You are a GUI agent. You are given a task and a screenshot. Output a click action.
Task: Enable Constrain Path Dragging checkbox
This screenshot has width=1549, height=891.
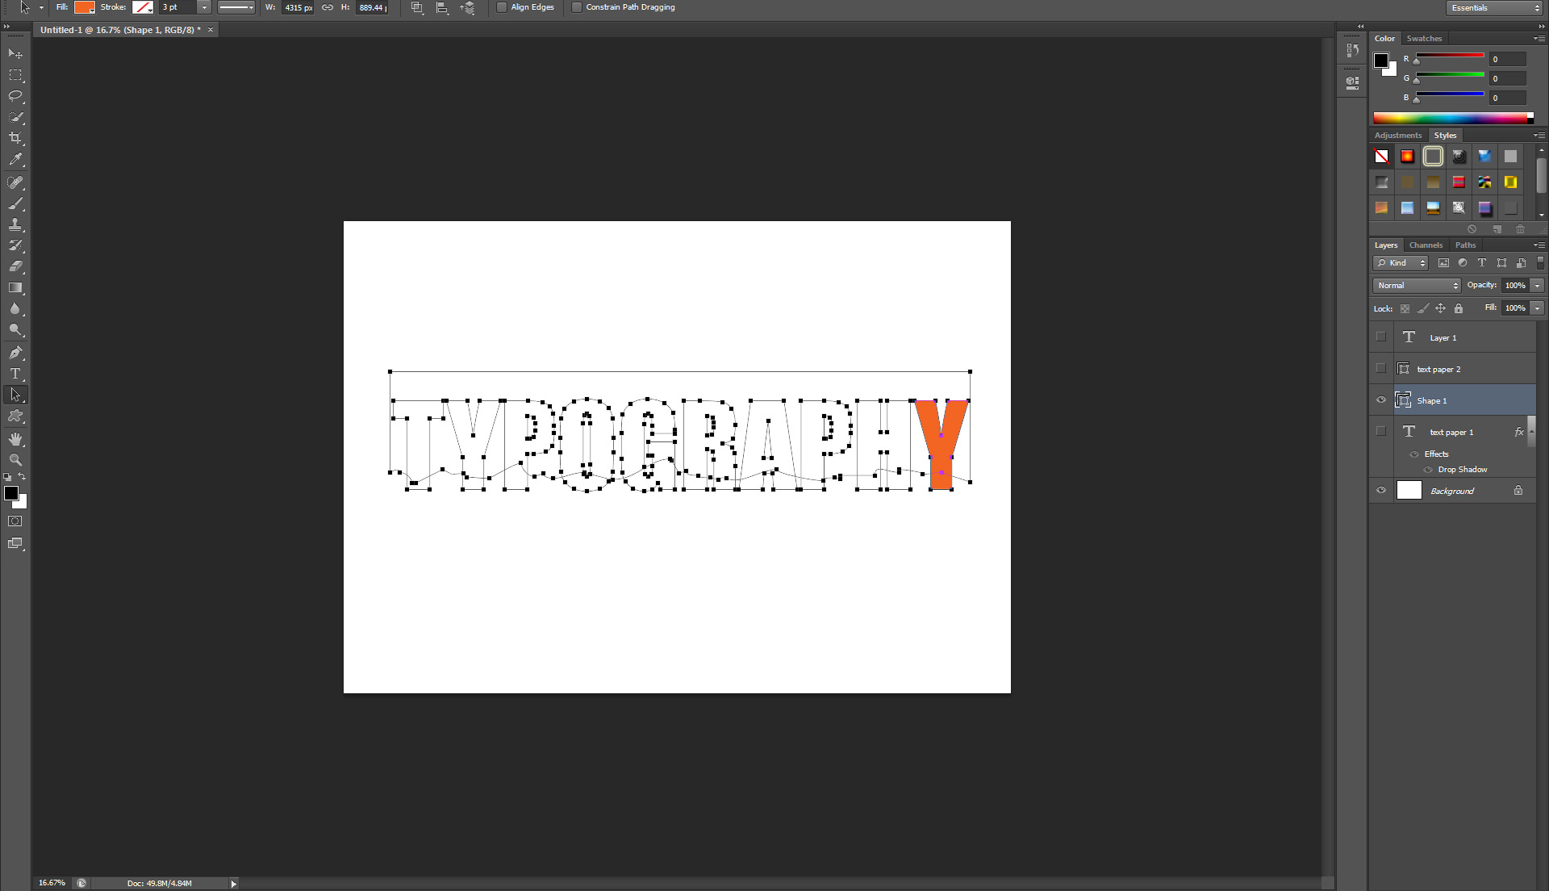coord(577,7)
